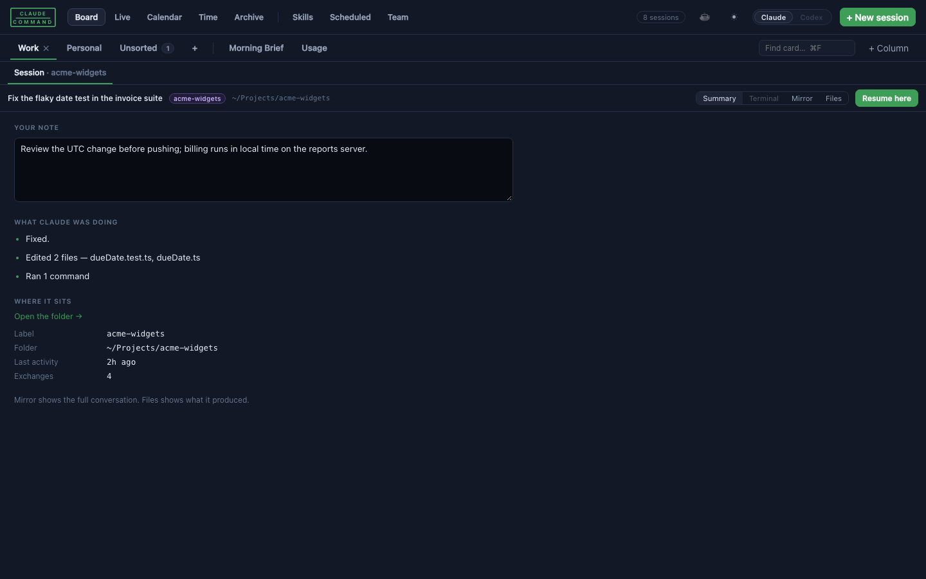Image resolution: width=926 pixels, height=579 pixels.
Task: Click in the Find card search field
Action: pos(807,48)
